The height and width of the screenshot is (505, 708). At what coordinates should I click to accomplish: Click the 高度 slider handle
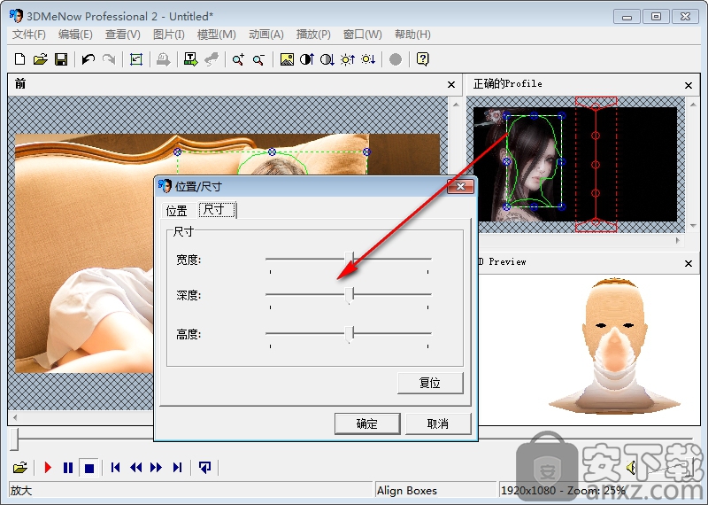pyautogui.click(x=349, y=335)
